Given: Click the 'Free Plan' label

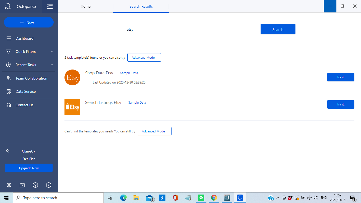Looking at the screenshot, I should (x=29, y=159).
